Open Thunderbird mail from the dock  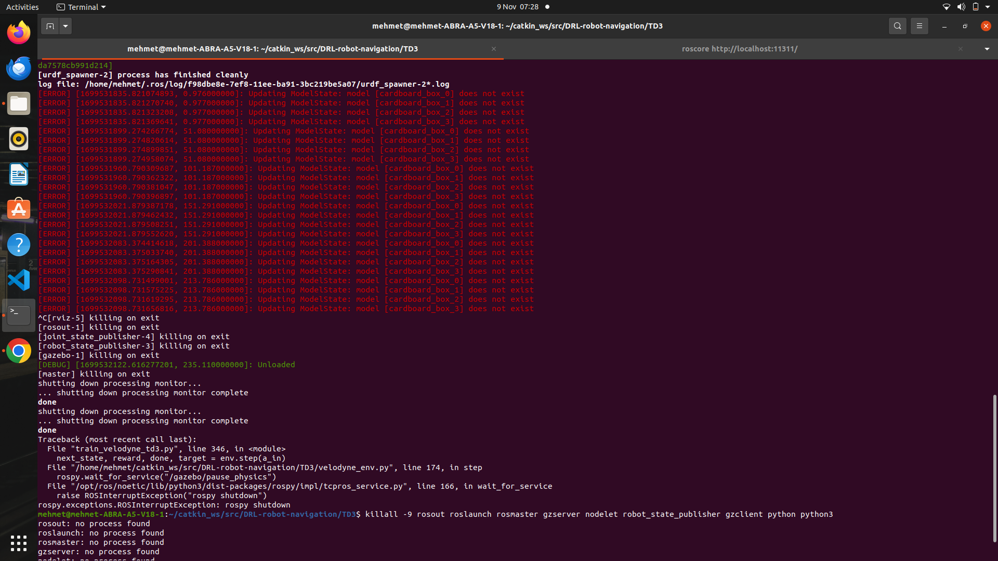tap(19, 68)
